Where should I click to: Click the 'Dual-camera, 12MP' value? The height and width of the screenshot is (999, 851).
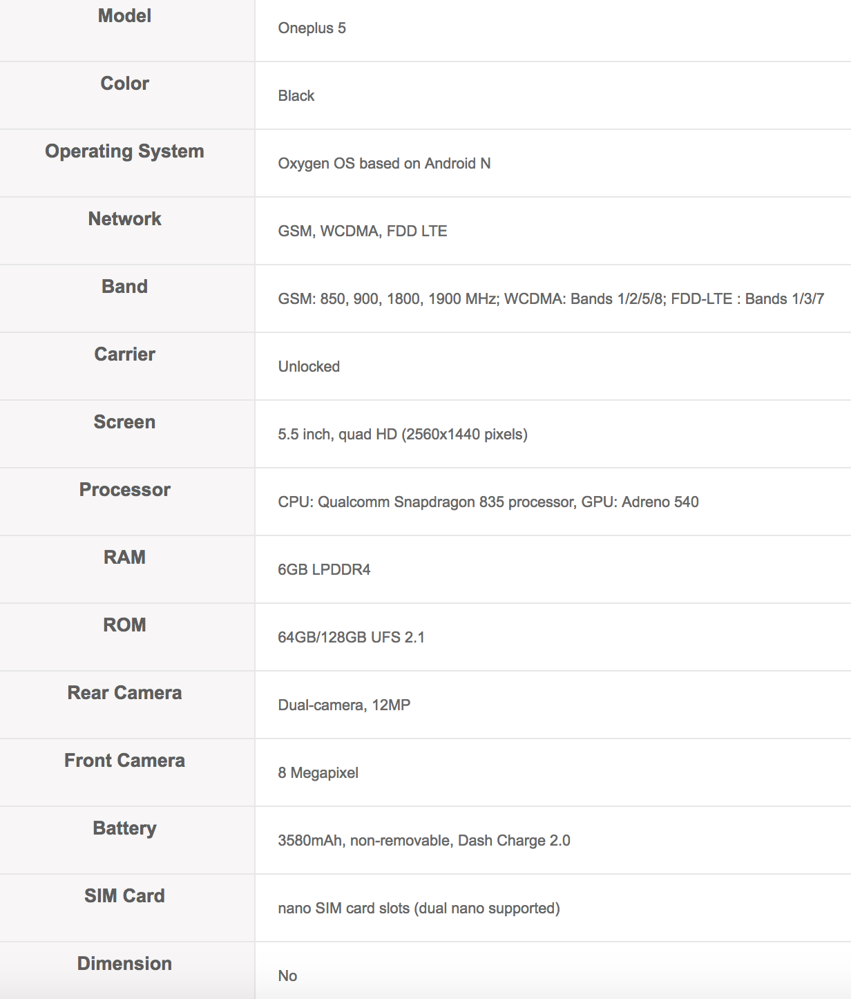[344, 705]
